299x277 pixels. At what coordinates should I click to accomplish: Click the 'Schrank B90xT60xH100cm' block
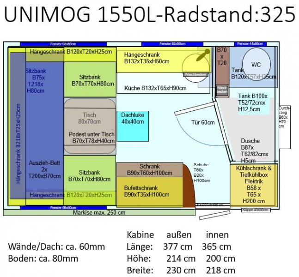point(150,169)
